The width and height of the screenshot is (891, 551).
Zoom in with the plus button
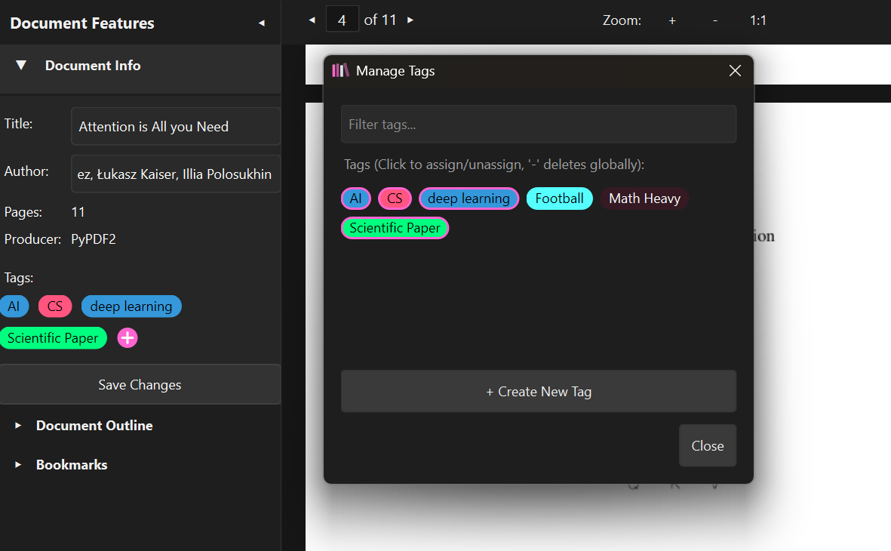point(672,20)
